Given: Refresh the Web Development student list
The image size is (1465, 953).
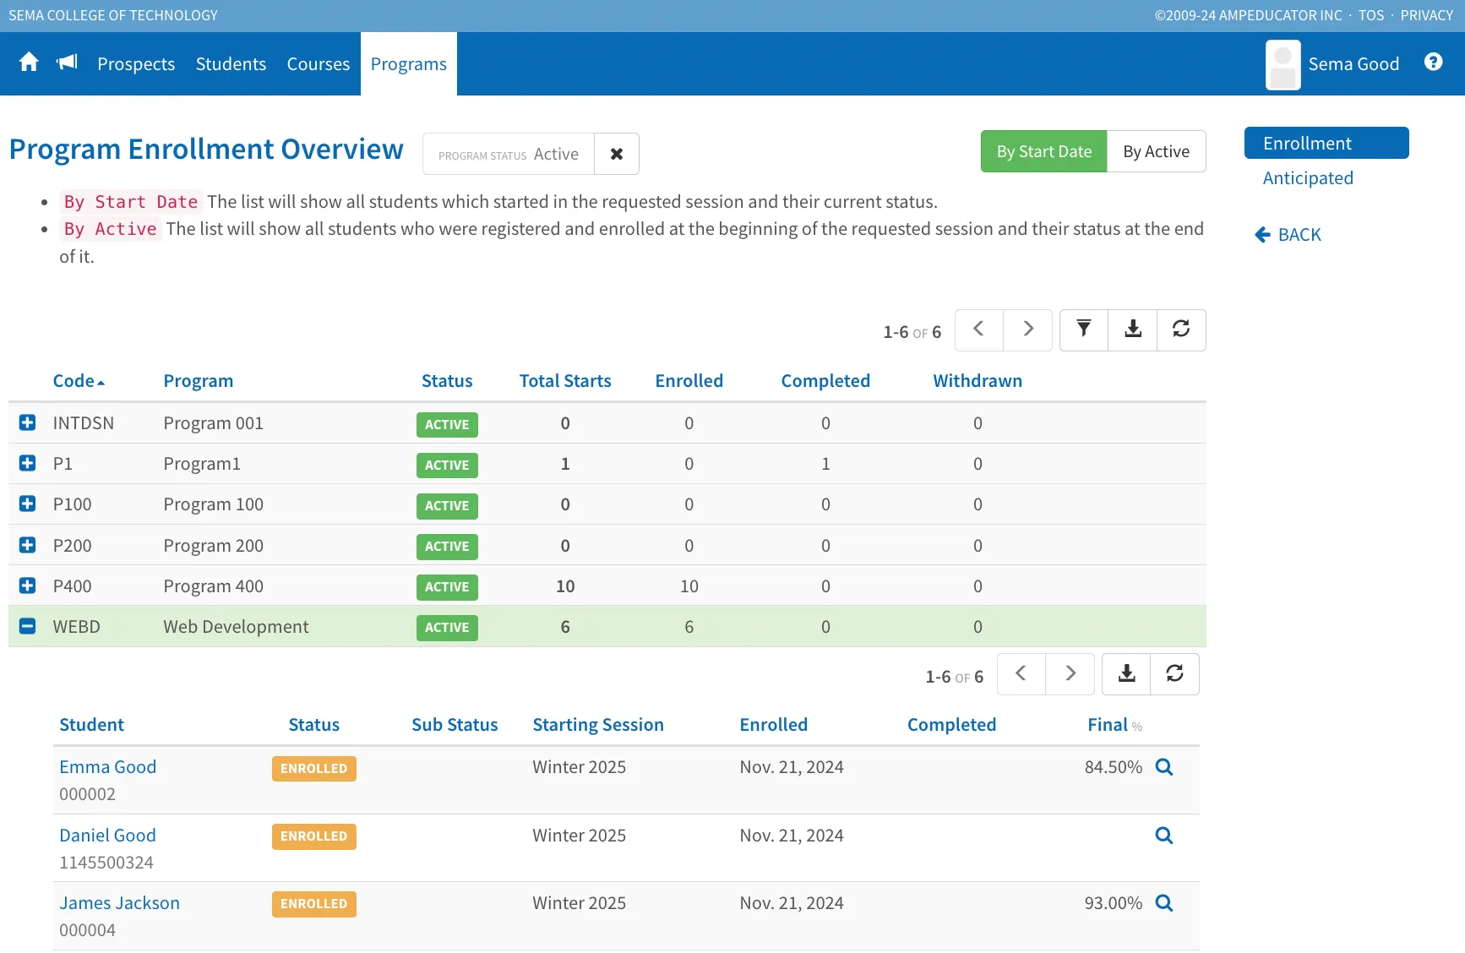Looking at the screenshot, I should coord(1174,674).
